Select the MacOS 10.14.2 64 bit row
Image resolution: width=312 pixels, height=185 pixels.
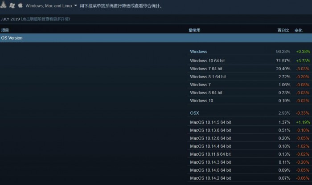click(x=250, y=178)
